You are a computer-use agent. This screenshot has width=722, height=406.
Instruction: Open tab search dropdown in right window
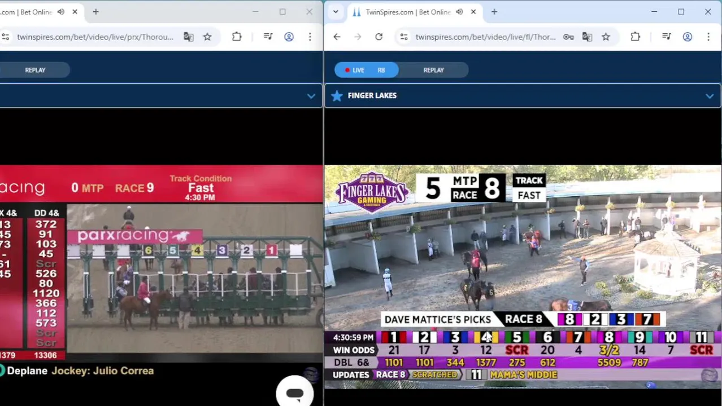336,12
